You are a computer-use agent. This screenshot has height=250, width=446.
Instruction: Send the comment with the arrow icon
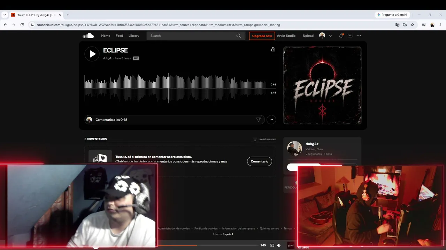(258, 120)
